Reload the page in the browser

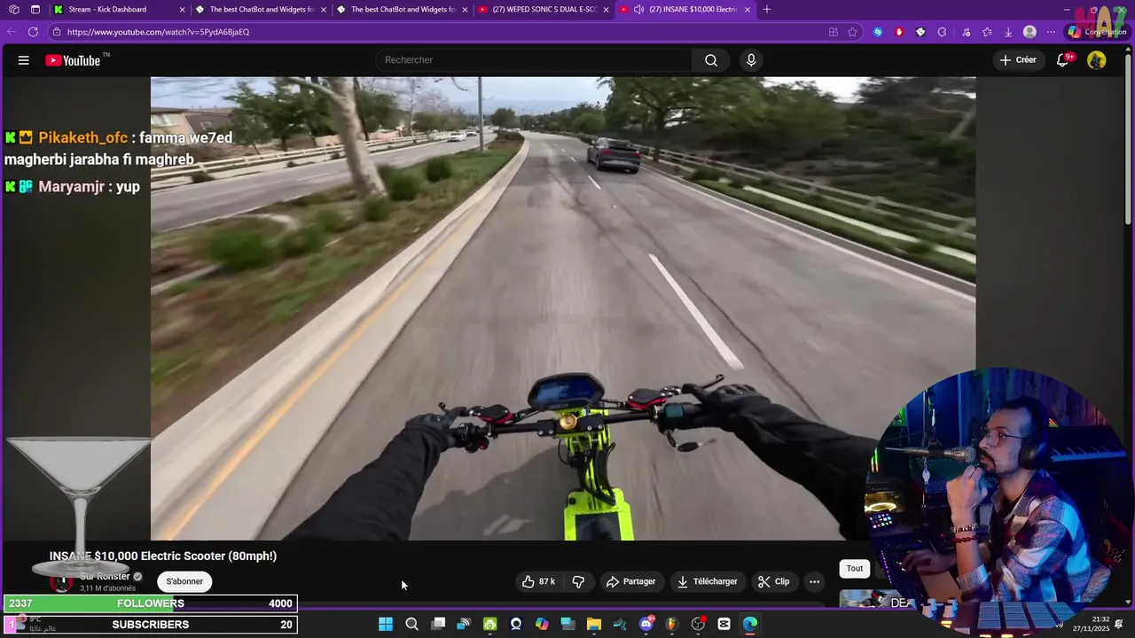(x=33, y=32)
